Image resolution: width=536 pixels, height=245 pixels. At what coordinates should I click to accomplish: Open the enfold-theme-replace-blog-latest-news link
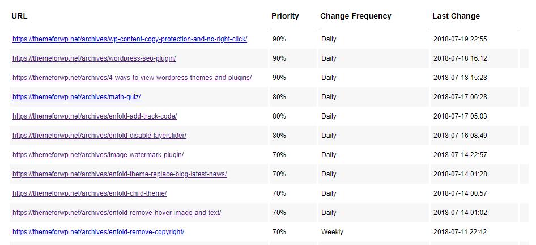[120, 174]
